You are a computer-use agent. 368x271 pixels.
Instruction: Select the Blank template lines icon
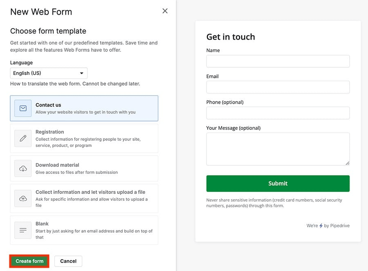(22, 230)
